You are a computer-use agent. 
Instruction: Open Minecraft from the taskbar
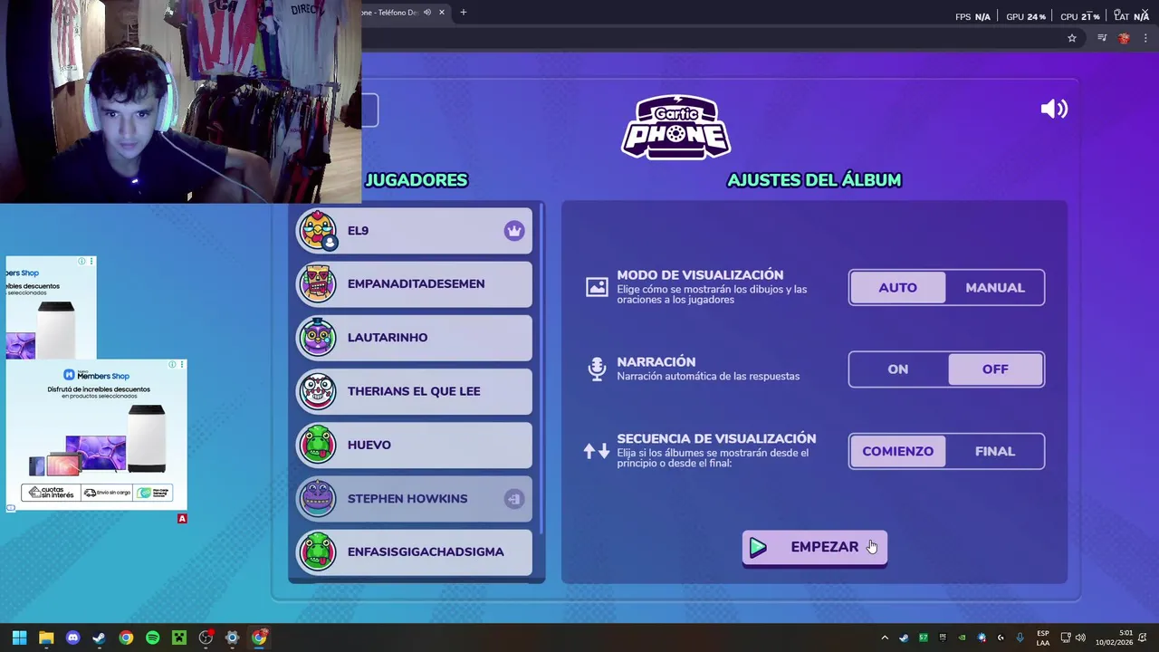(x=179, y=638)
